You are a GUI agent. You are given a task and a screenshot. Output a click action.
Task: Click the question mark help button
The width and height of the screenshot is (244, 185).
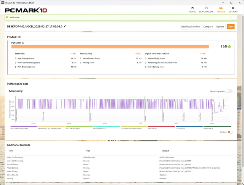(x=234, y=18)
